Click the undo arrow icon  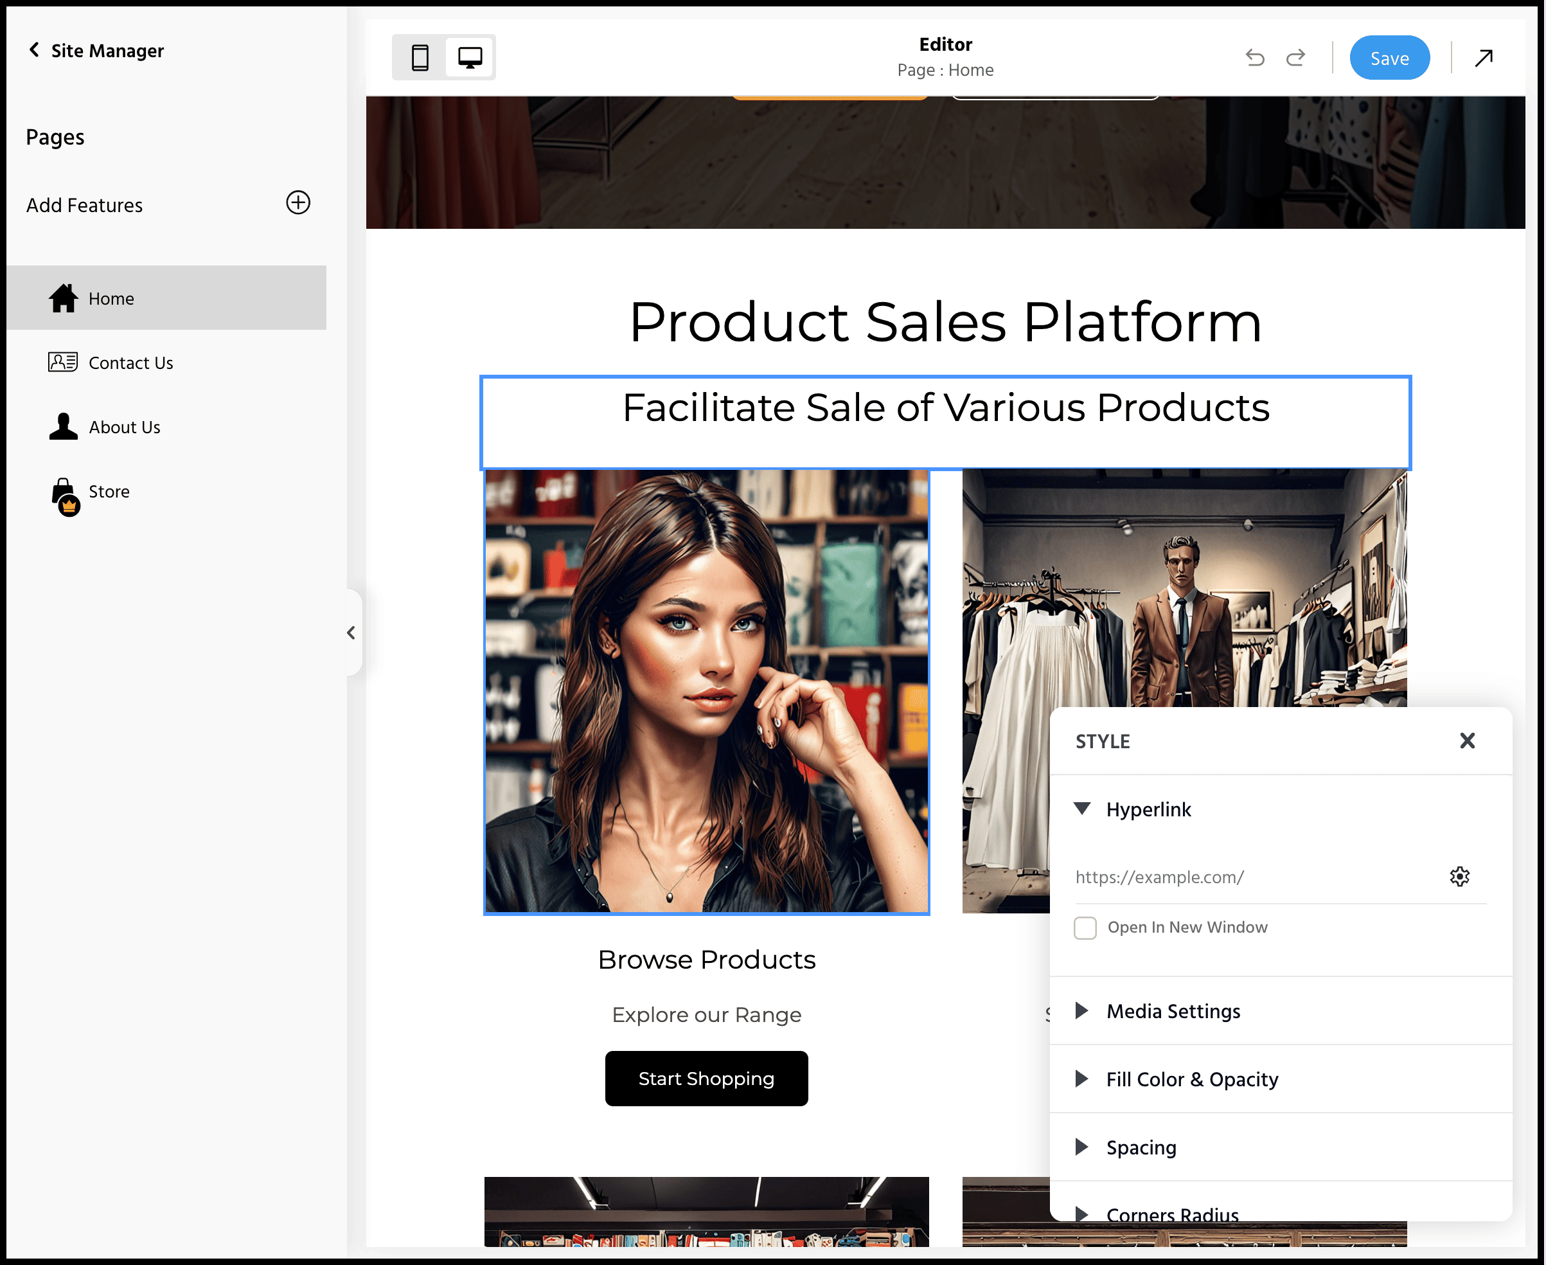1254,58
